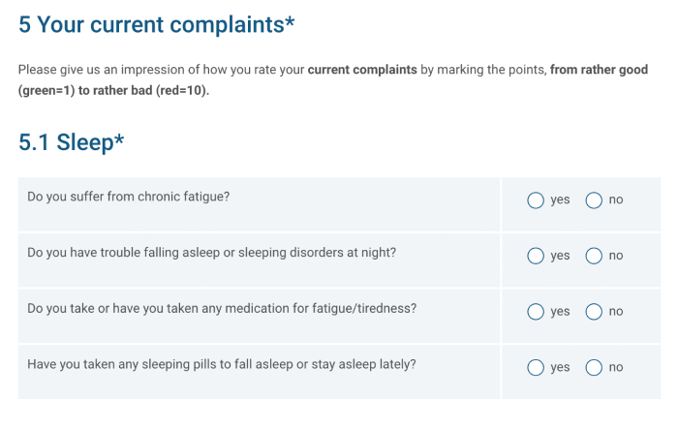The height and width of the screenshot is (429, 678).
Task: Tick yes radio circle for sleeping pills question
Action: click(x=536, y=367)
